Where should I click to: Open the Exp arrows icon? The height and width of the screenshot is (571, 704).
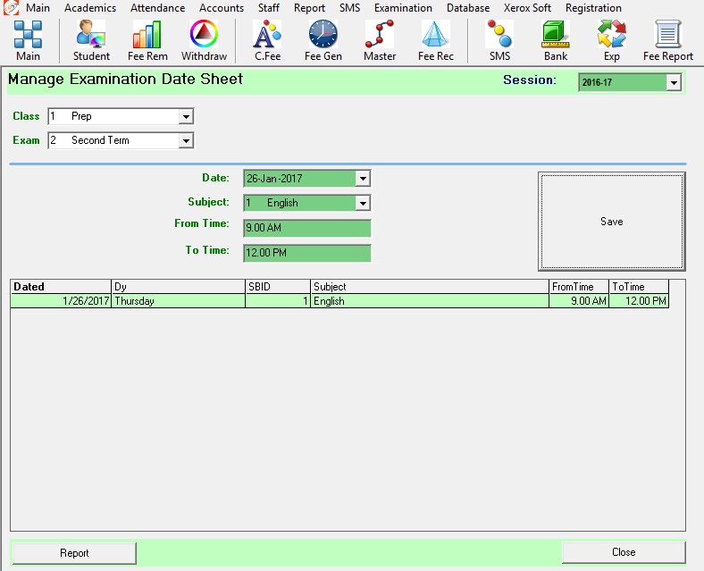click(611, 41)
